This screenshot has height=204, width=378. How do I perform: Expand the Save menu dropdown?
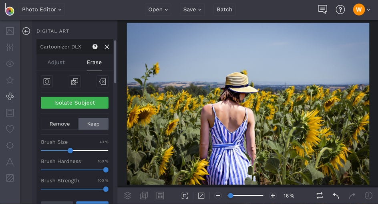(192, 10)
